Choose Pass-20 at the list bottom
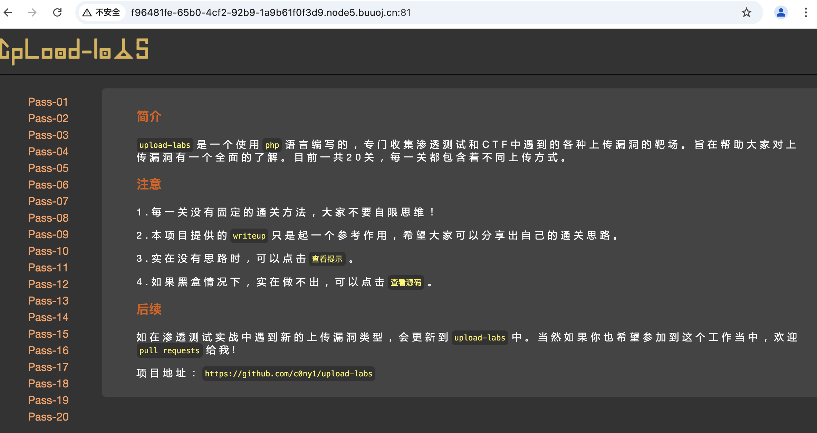This screenshot has height=433, width=817. [x=48, y=417]
